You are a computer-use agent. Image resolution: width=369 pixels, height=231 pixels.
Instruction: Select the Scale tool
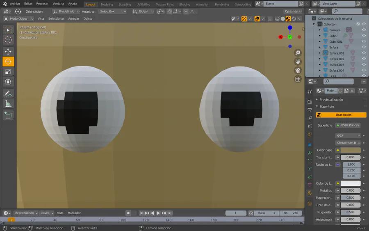8,72
